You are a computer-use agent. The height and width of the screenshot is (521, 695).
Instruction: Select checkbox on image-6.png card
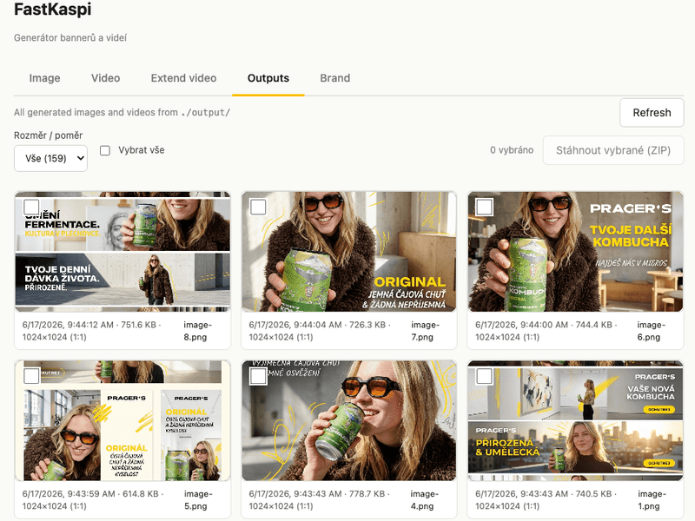(x=484, y=207)
